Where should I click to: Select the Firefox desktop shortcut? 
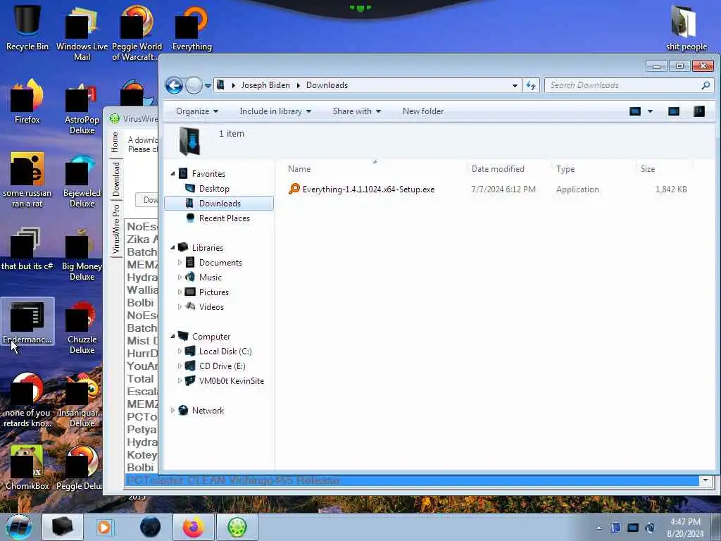click(x=27, y=101)
